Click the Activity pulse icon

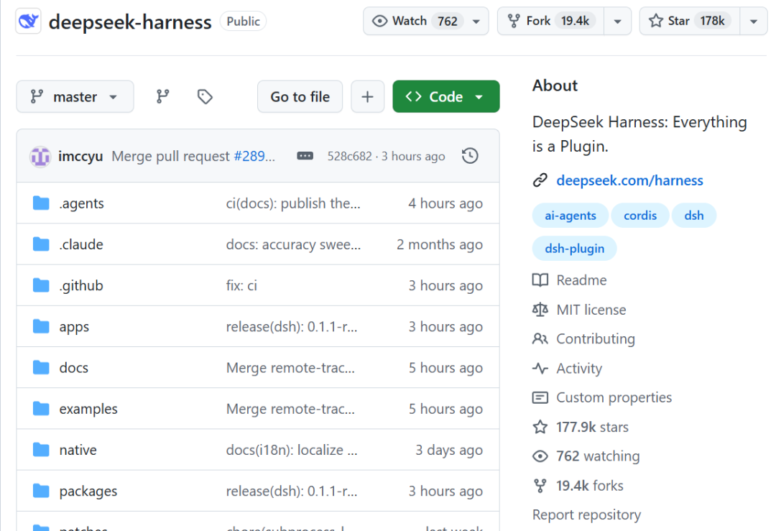pyautogui.click(x=540, y=368)
